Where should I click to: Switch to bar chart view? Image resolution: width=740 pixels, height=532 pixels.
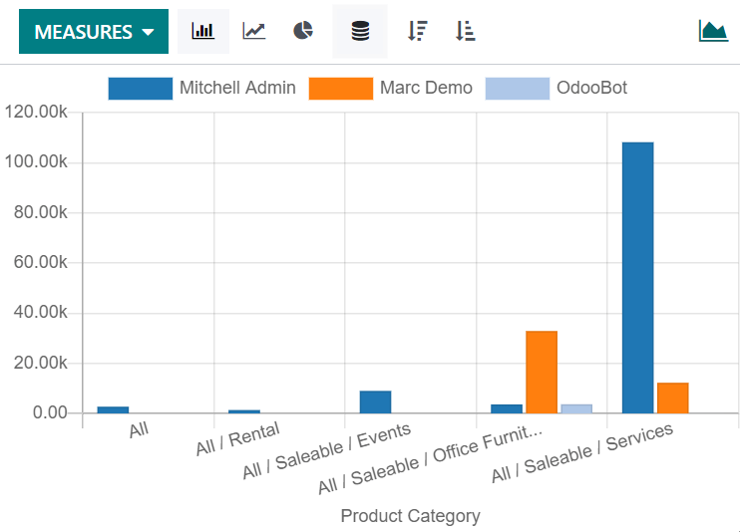coord(203,31)
